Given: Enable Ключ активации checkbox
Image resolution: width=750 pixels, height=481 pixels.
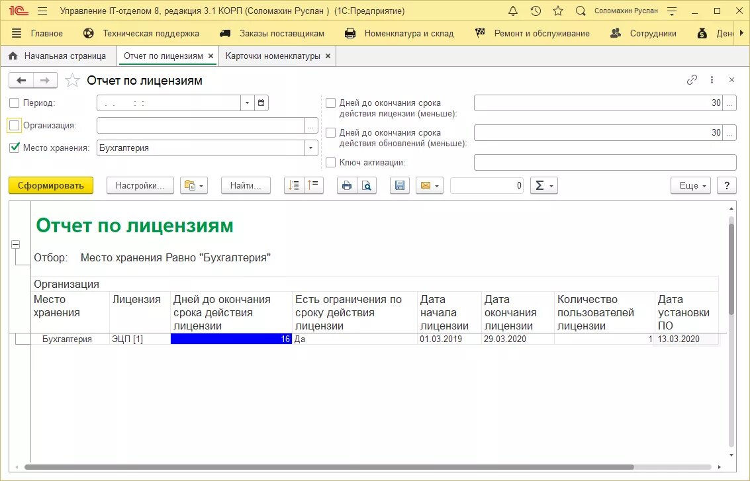Looking at the screenshot, I should (330, 163).
